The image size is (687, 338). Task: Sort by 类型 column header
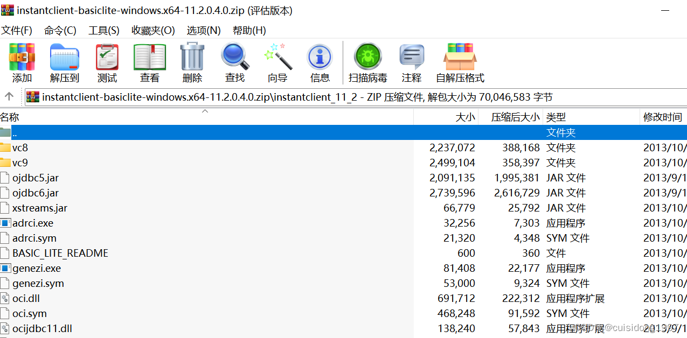tap(591, 117)
